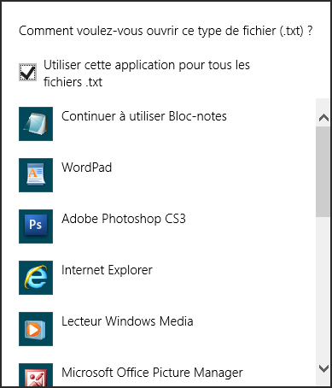
Task: Select 'Lecteur Windows Media' text label
Action: (x=127, y=321)
